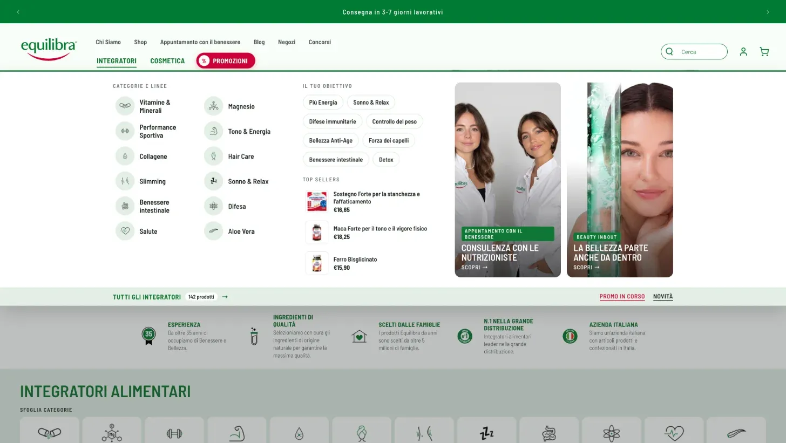Select Collagene drop icon
Image resolution: width=786 pixels, height=443 pixels.
coord(125,156)
